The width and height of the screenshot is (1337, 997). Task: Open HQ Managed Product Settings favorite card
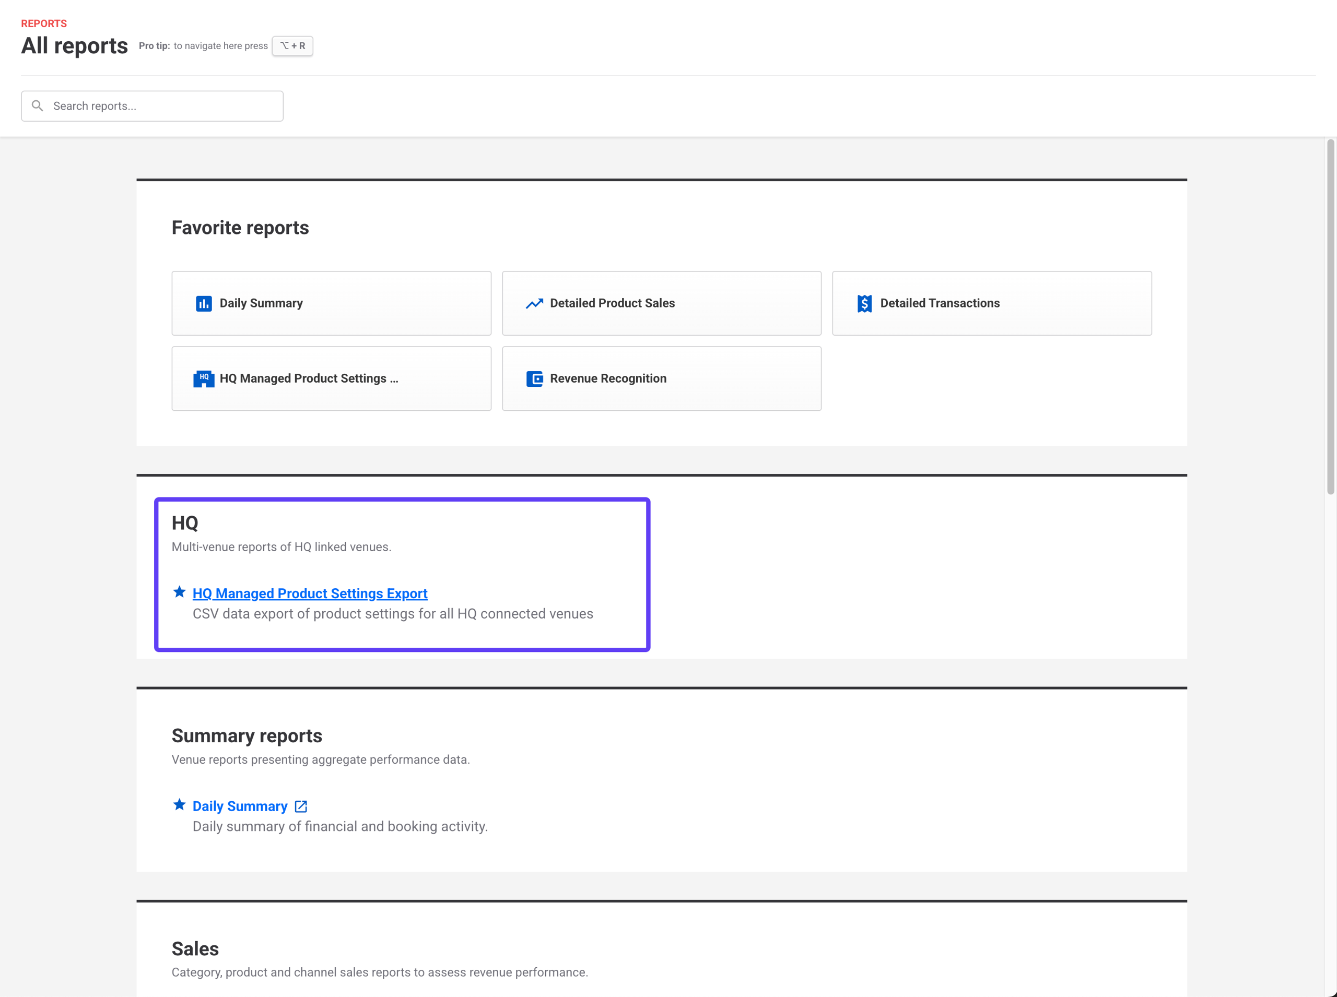tap(331, 378)
